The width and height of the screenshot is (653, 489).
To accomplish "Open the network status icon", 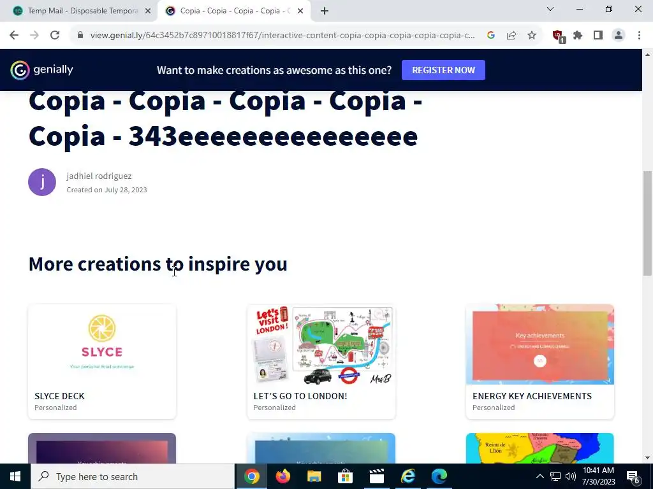I will pos(555,476).
